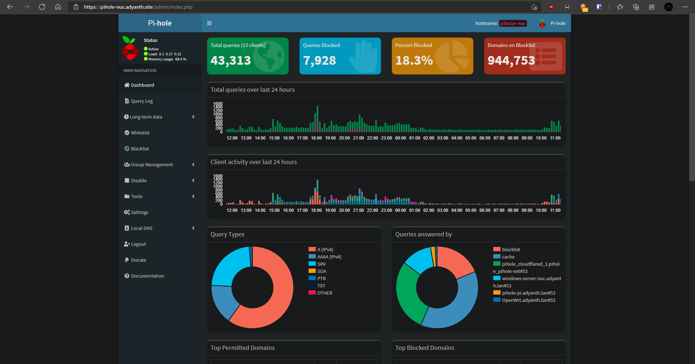Click the browser refresh icon
The width and height of the screenshot is (695, 364).
point(42,7)
